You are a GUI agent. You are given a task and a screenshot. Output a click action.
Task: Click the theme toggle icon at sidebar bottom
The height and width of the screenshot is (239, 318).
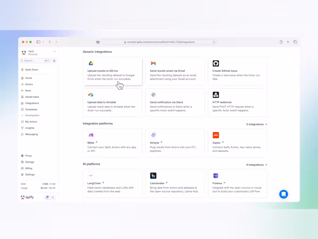(x=47, y=198)
